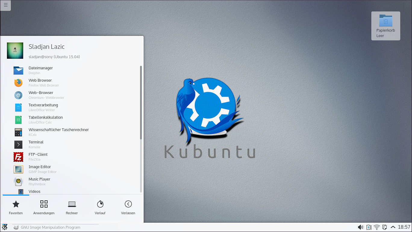Open the Anwendungen section

coord(44,207)
